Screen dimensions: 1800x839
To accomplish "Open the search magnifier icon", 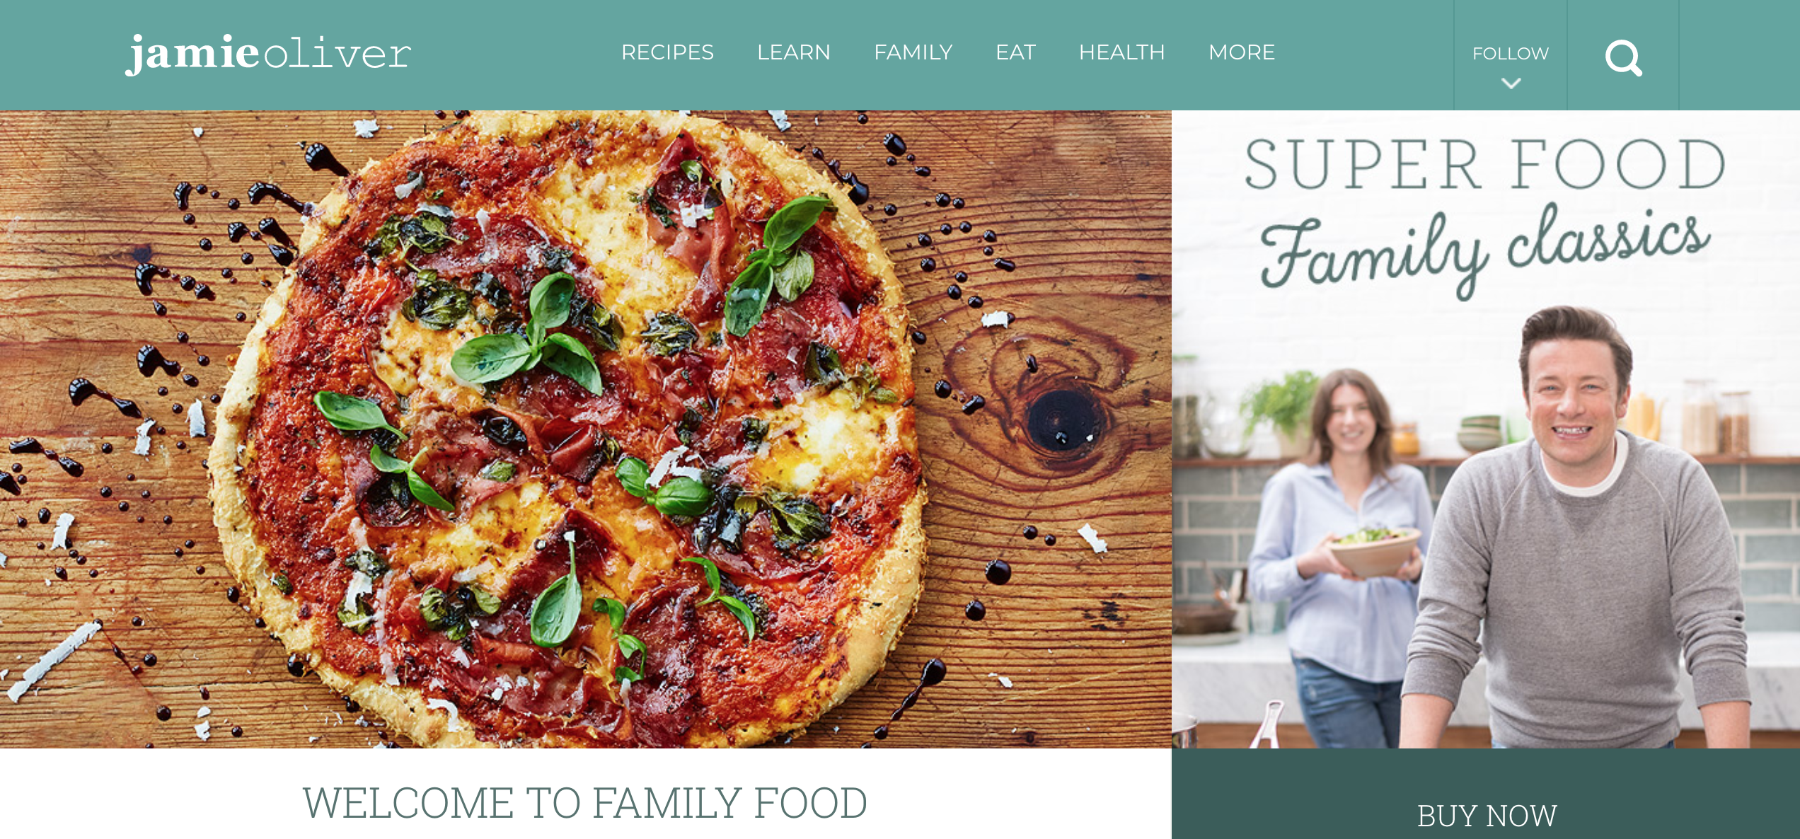I will click(1623, 57).
